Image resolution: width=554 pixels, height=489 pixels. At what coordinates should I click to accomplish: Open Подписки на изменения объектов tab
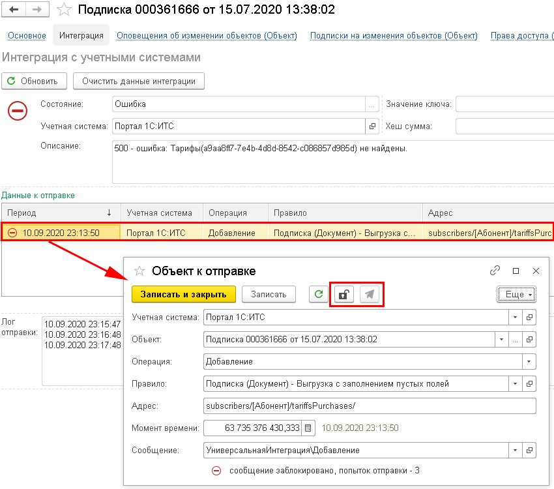pyautogui.click(x=394, y=36)
